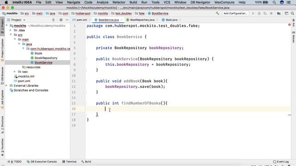Select Book class in project tree

(x=38, y=53)
